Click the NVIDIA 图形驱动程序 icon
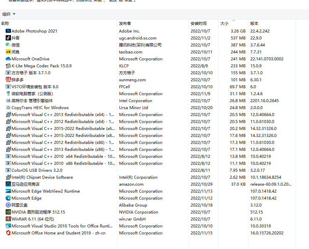The width and height of the screenshot is (309, 249). pos(8,212)
